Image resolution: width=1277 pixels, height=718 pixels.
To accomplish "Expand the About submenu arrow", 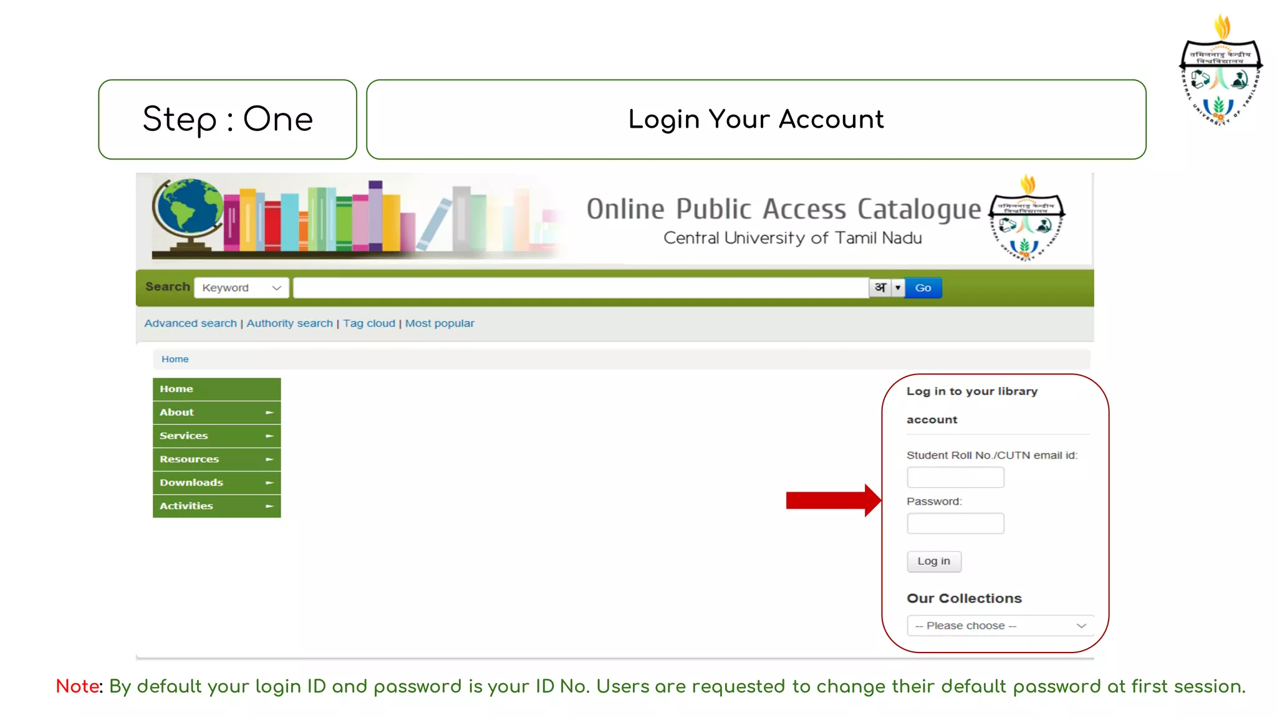I will click(269, 413).
